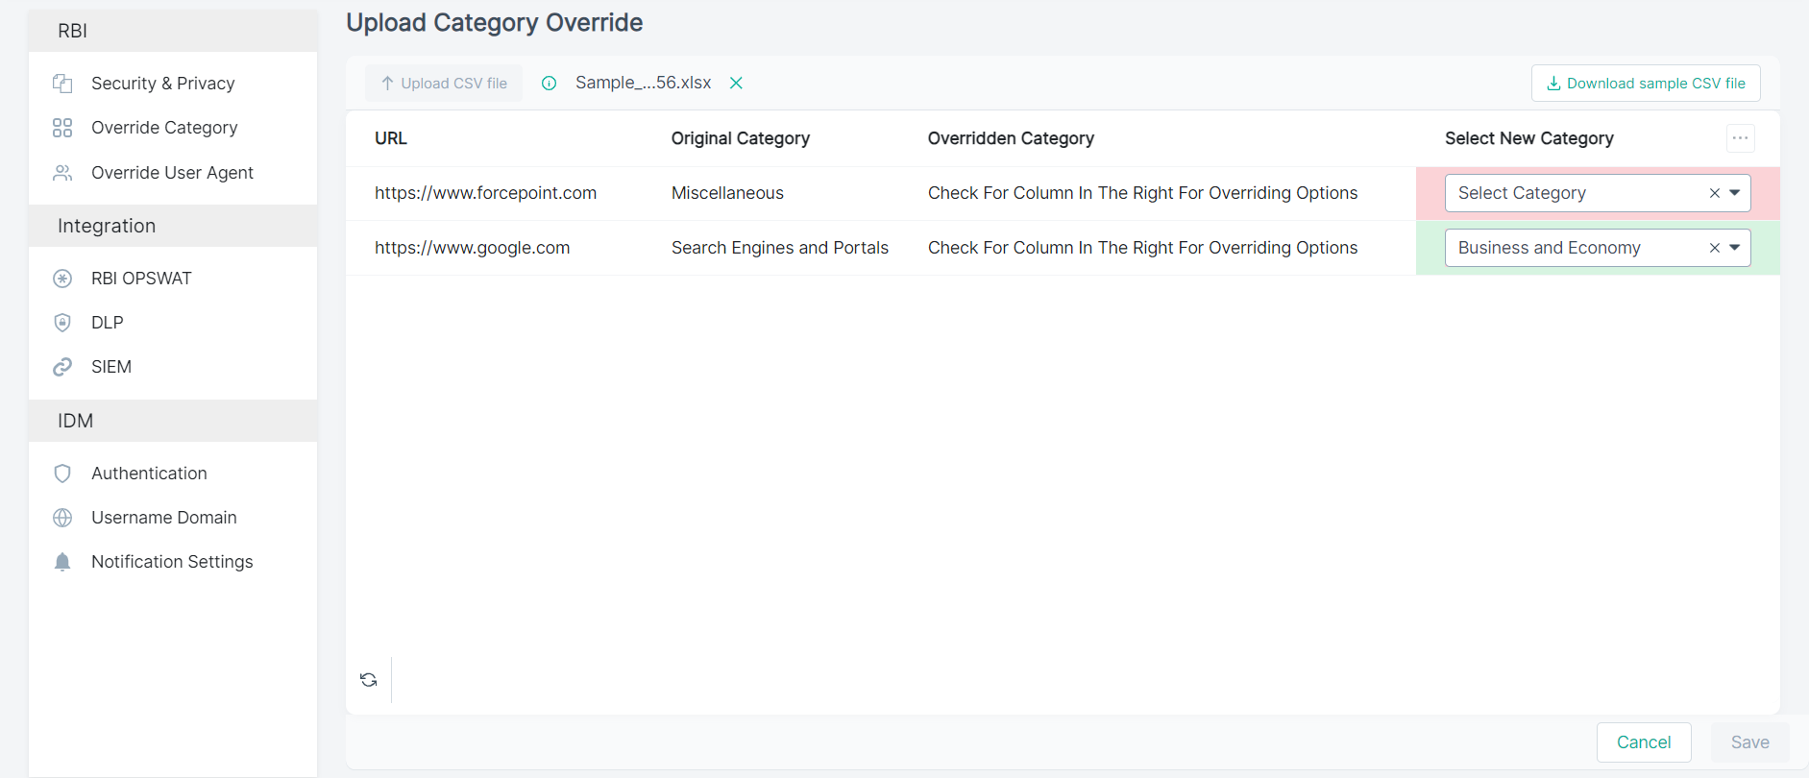
Task: Click the RBI OPSWAT asterisk icon
Action: 62,279
